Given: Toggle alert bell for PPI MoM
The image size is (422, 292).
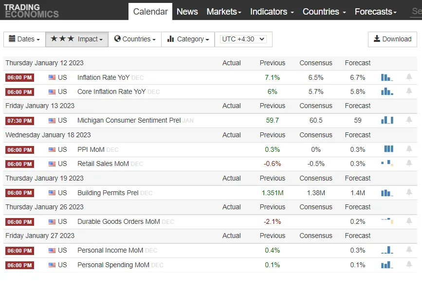Looking at the screenshot, I should coord(409,149).
